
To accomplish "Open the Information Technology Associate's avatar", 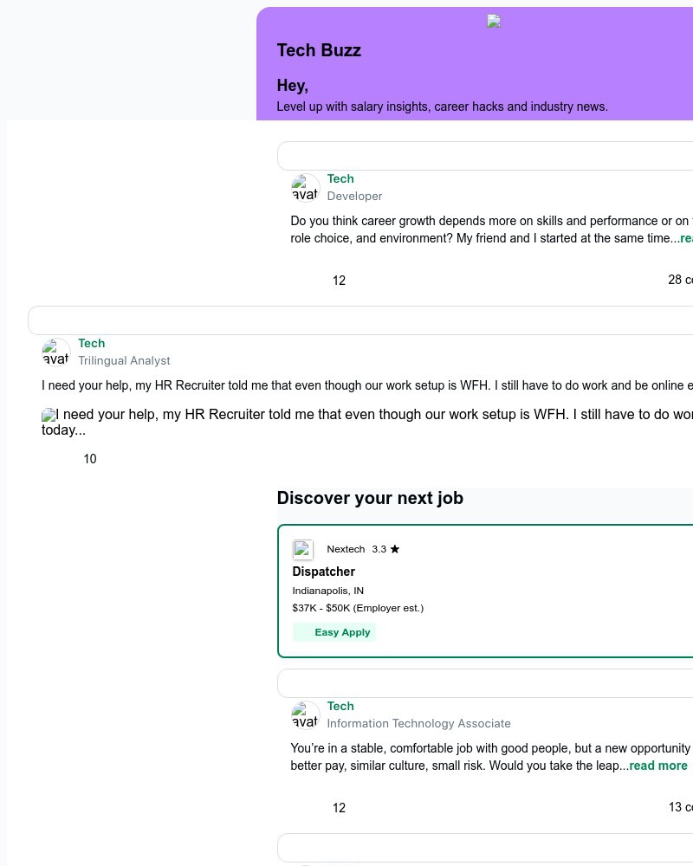I will (x=305, y=715).
